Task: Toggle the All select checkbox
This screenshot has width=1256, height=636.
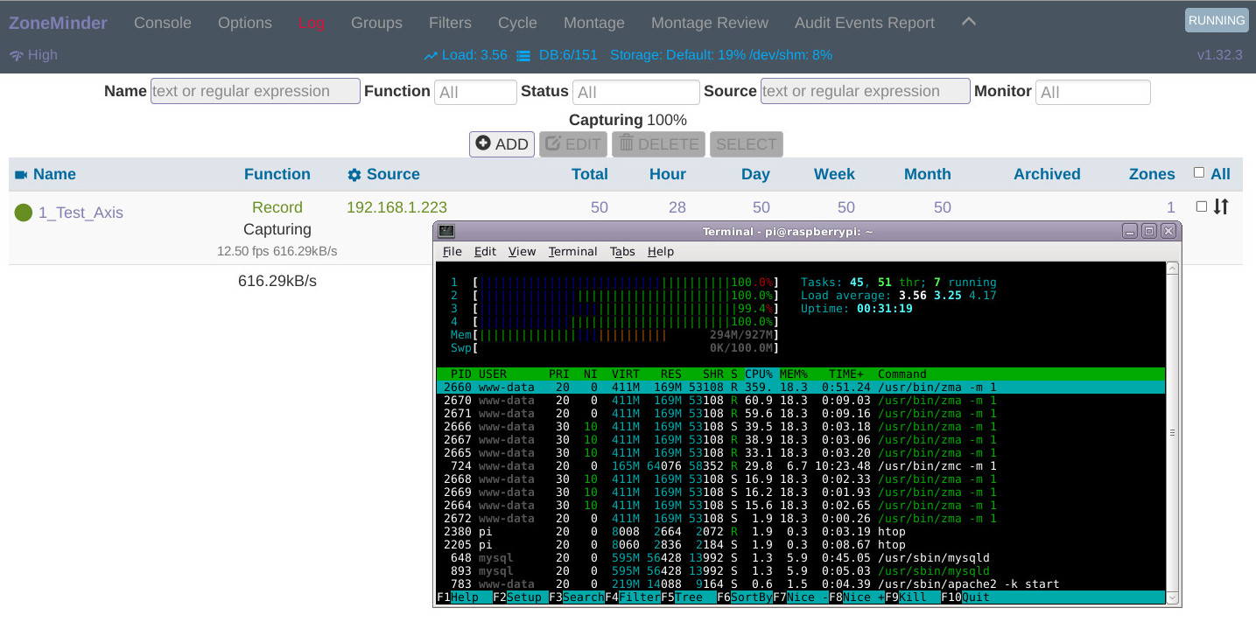Action: [1199, 173]
